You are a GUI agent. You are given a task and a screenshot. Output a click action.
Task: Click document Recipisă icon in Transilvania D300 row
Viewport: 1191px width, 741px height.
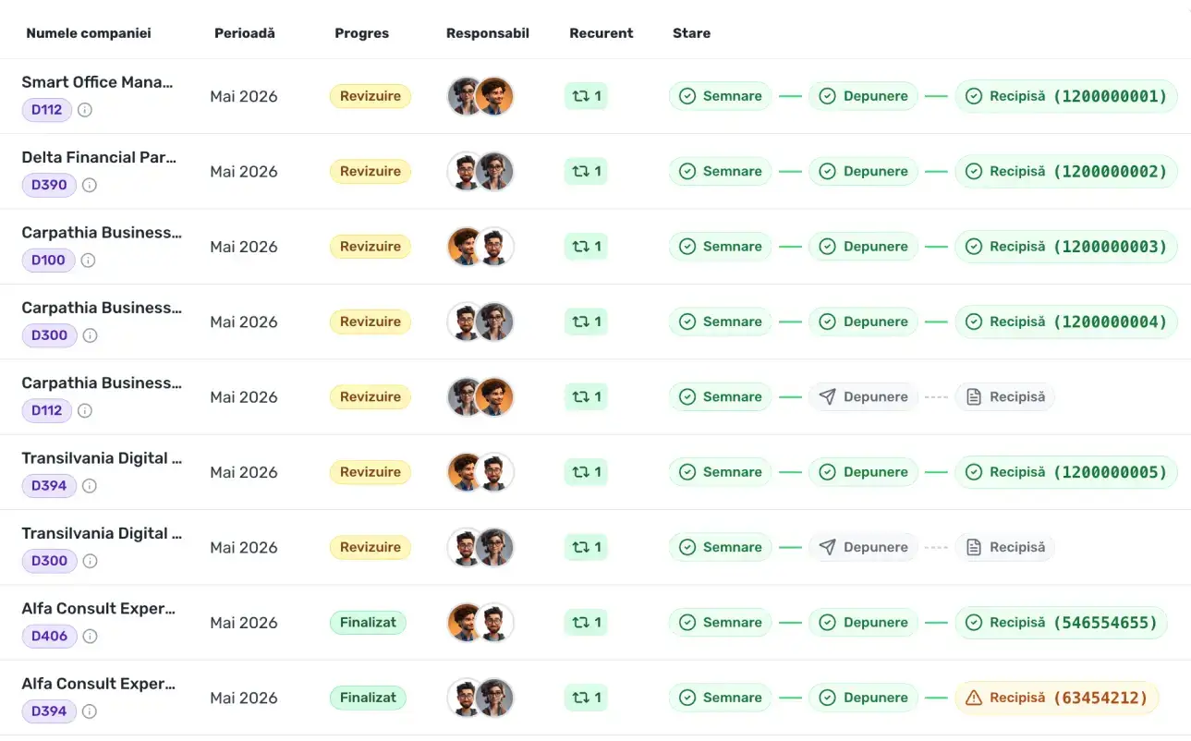(x=973, y=548)
